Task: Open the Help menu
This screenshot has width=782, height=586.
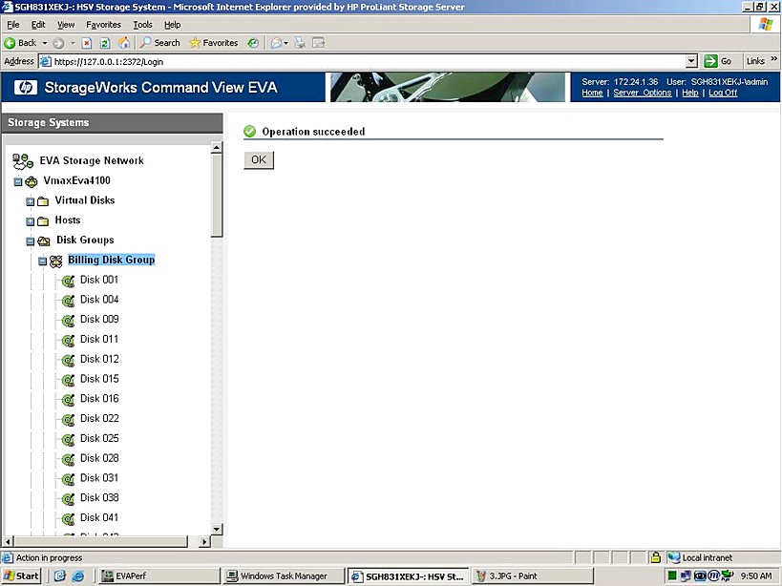Action: pos(173,25)
